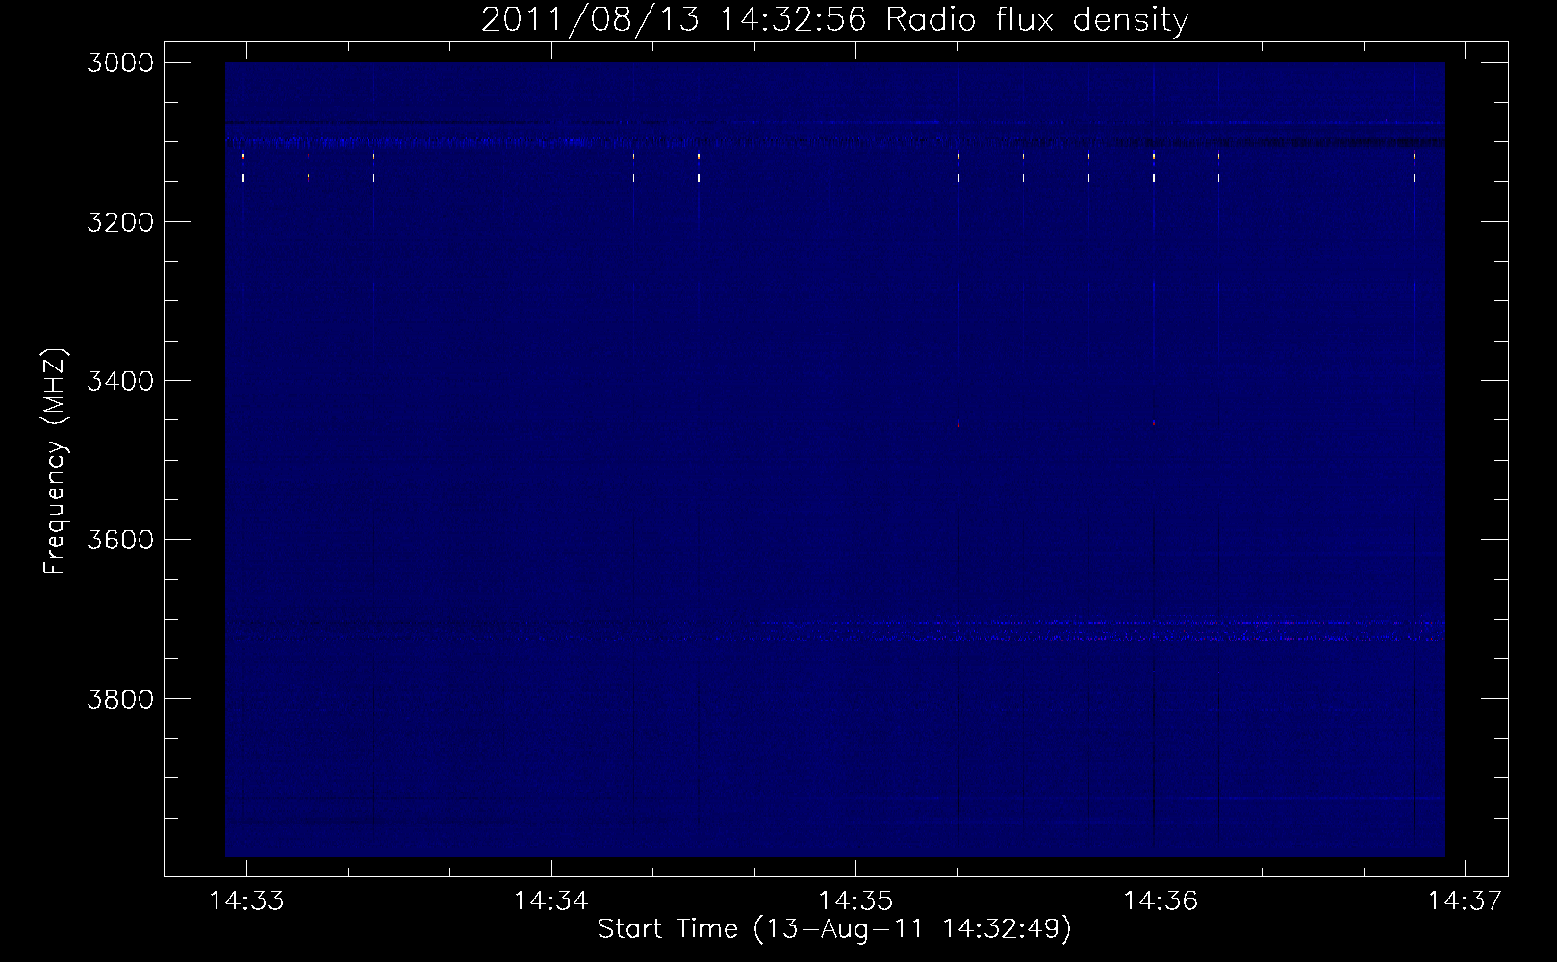Select the 3600 frequency axis label

(120, 540)
